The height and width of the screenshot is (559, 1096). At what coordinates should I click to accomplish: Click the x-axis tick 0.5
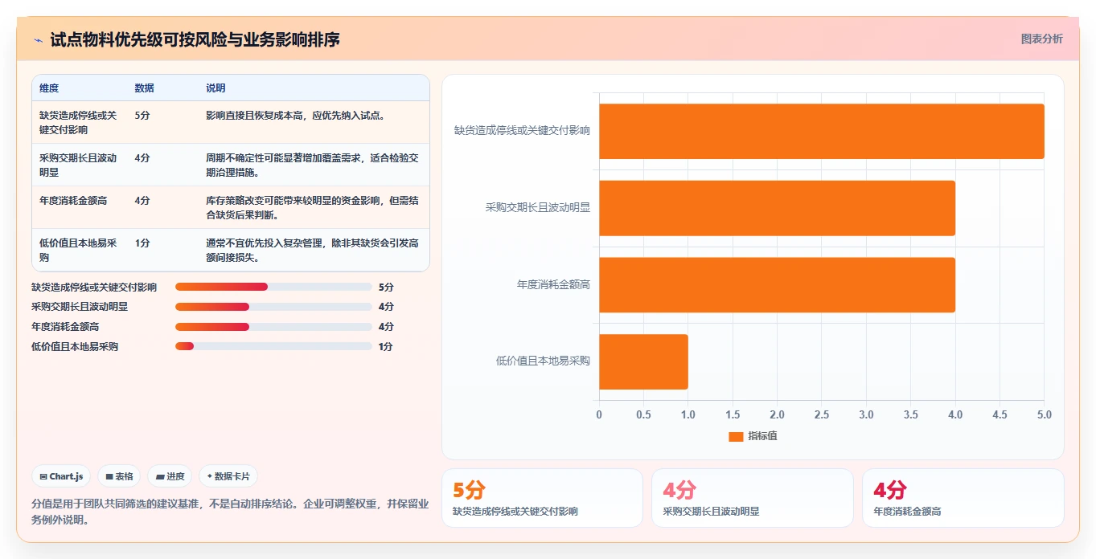643,415
